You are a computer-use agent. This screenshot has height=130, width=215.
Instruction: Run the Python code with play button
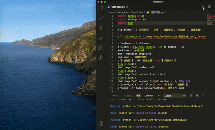tap(203, 7)
